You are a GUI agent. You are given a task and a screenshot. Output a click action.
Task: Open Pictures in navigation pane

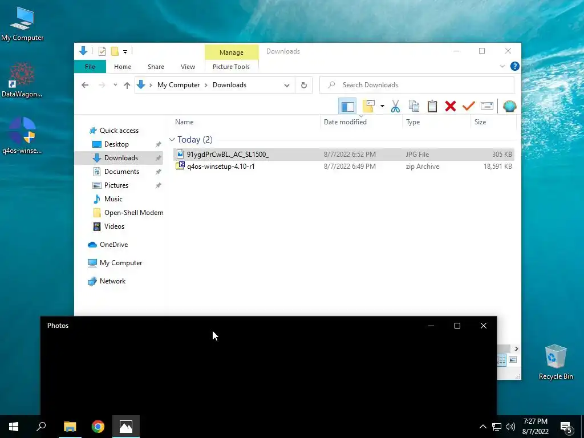tap(116, 185)
